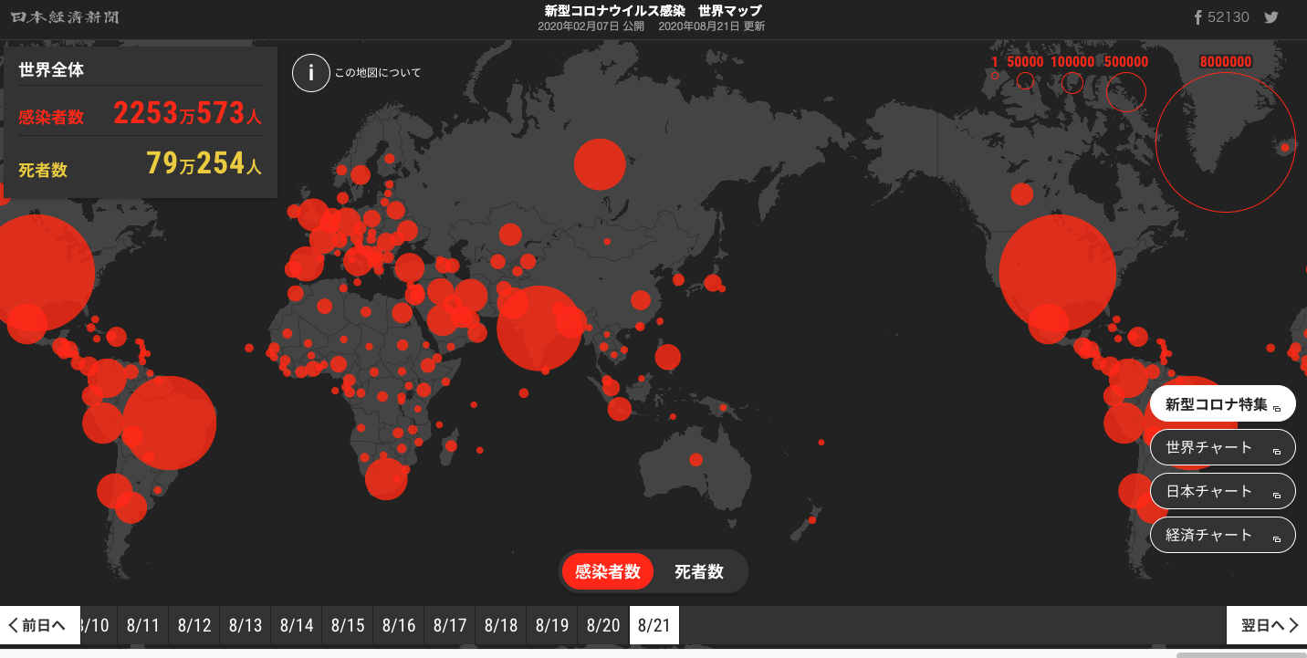Click the 8000000 legend circle

point(1225,142)
